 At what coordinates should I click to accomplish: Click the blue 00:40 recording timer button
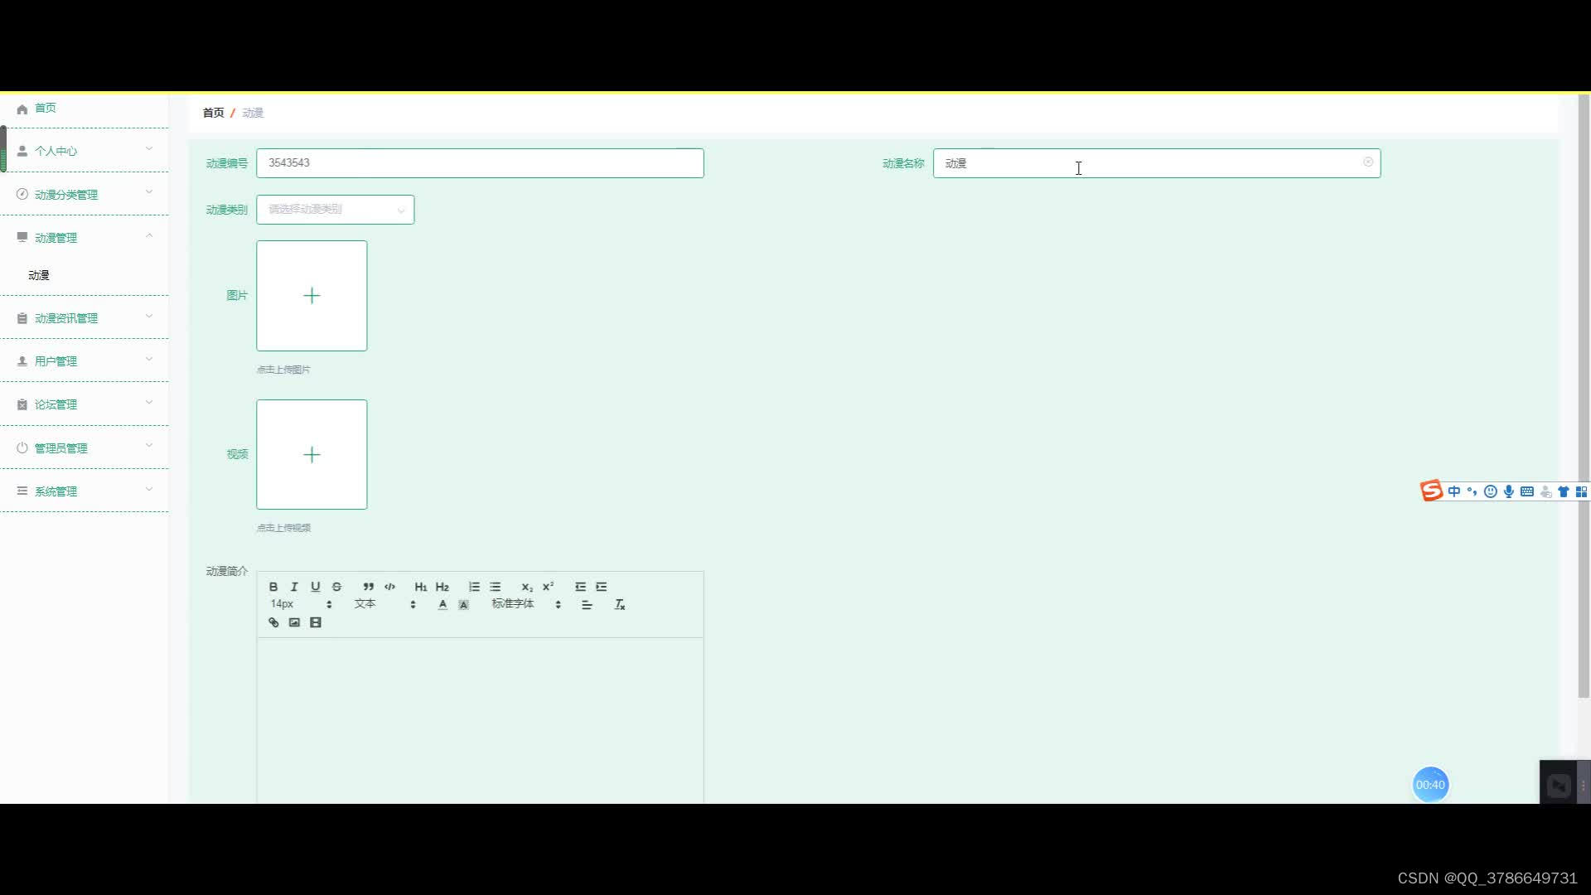[x=1430, y=785]
